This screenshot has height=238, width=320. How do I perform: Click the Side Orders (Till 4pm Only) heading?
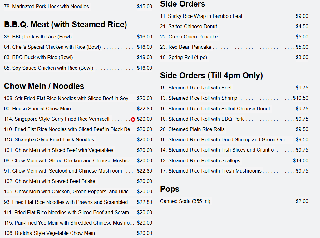[x=211, y=75]
